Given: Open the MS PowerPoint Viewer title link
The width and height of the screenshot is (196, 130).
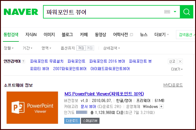Looking at the screenshot, I should tap(104, 94).
